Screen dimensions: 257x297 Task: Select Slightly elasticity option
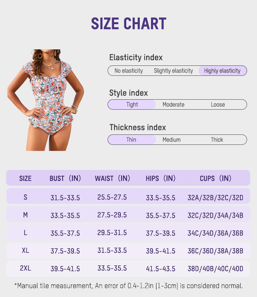click(173, 71)
